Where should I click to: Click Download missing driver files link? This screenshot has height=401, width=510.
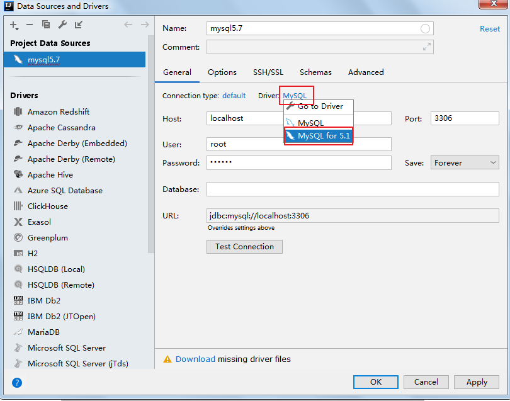[195, 359]
